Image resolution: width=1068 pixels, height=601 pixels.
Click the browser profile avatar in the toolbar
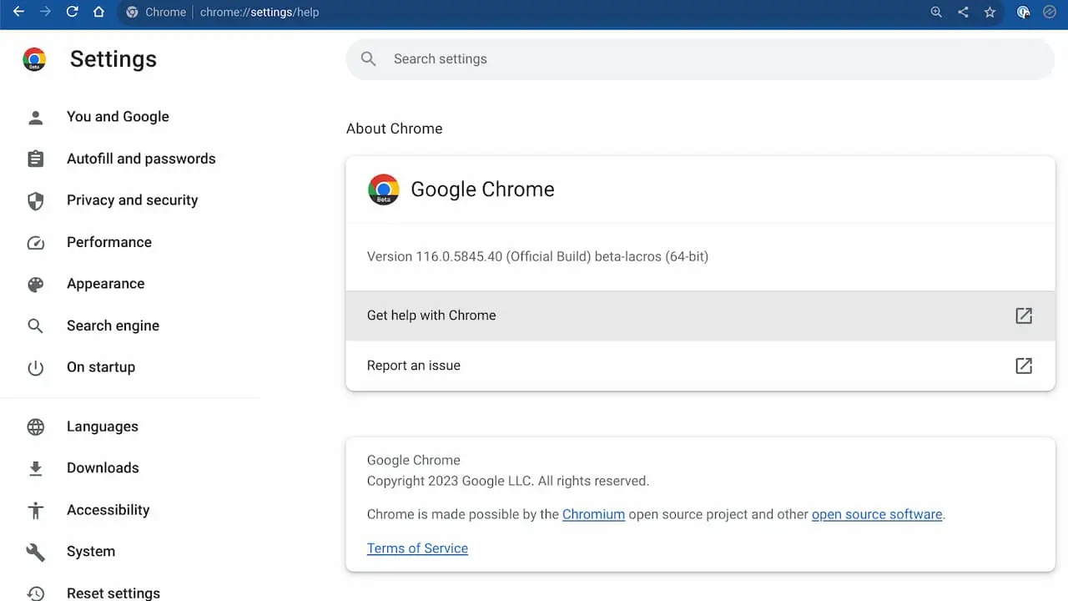1023,13
